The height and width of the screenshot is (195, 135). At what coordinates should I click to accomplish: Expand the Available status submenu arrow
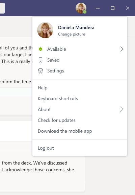click(x=122, y=49)
